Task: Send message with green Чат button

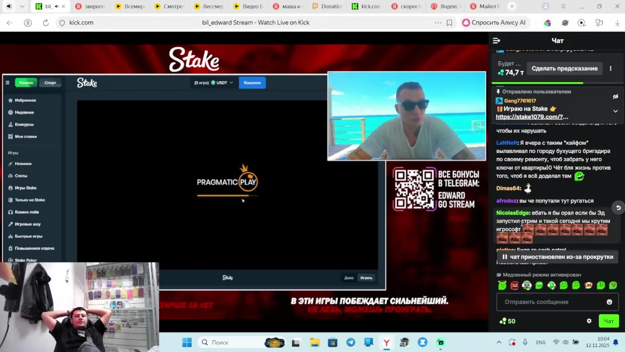Action: pos(609,321)
